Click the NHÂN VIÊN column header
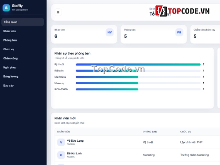The width and height of the screenshot is (220, 165). [x=63, y=132]
